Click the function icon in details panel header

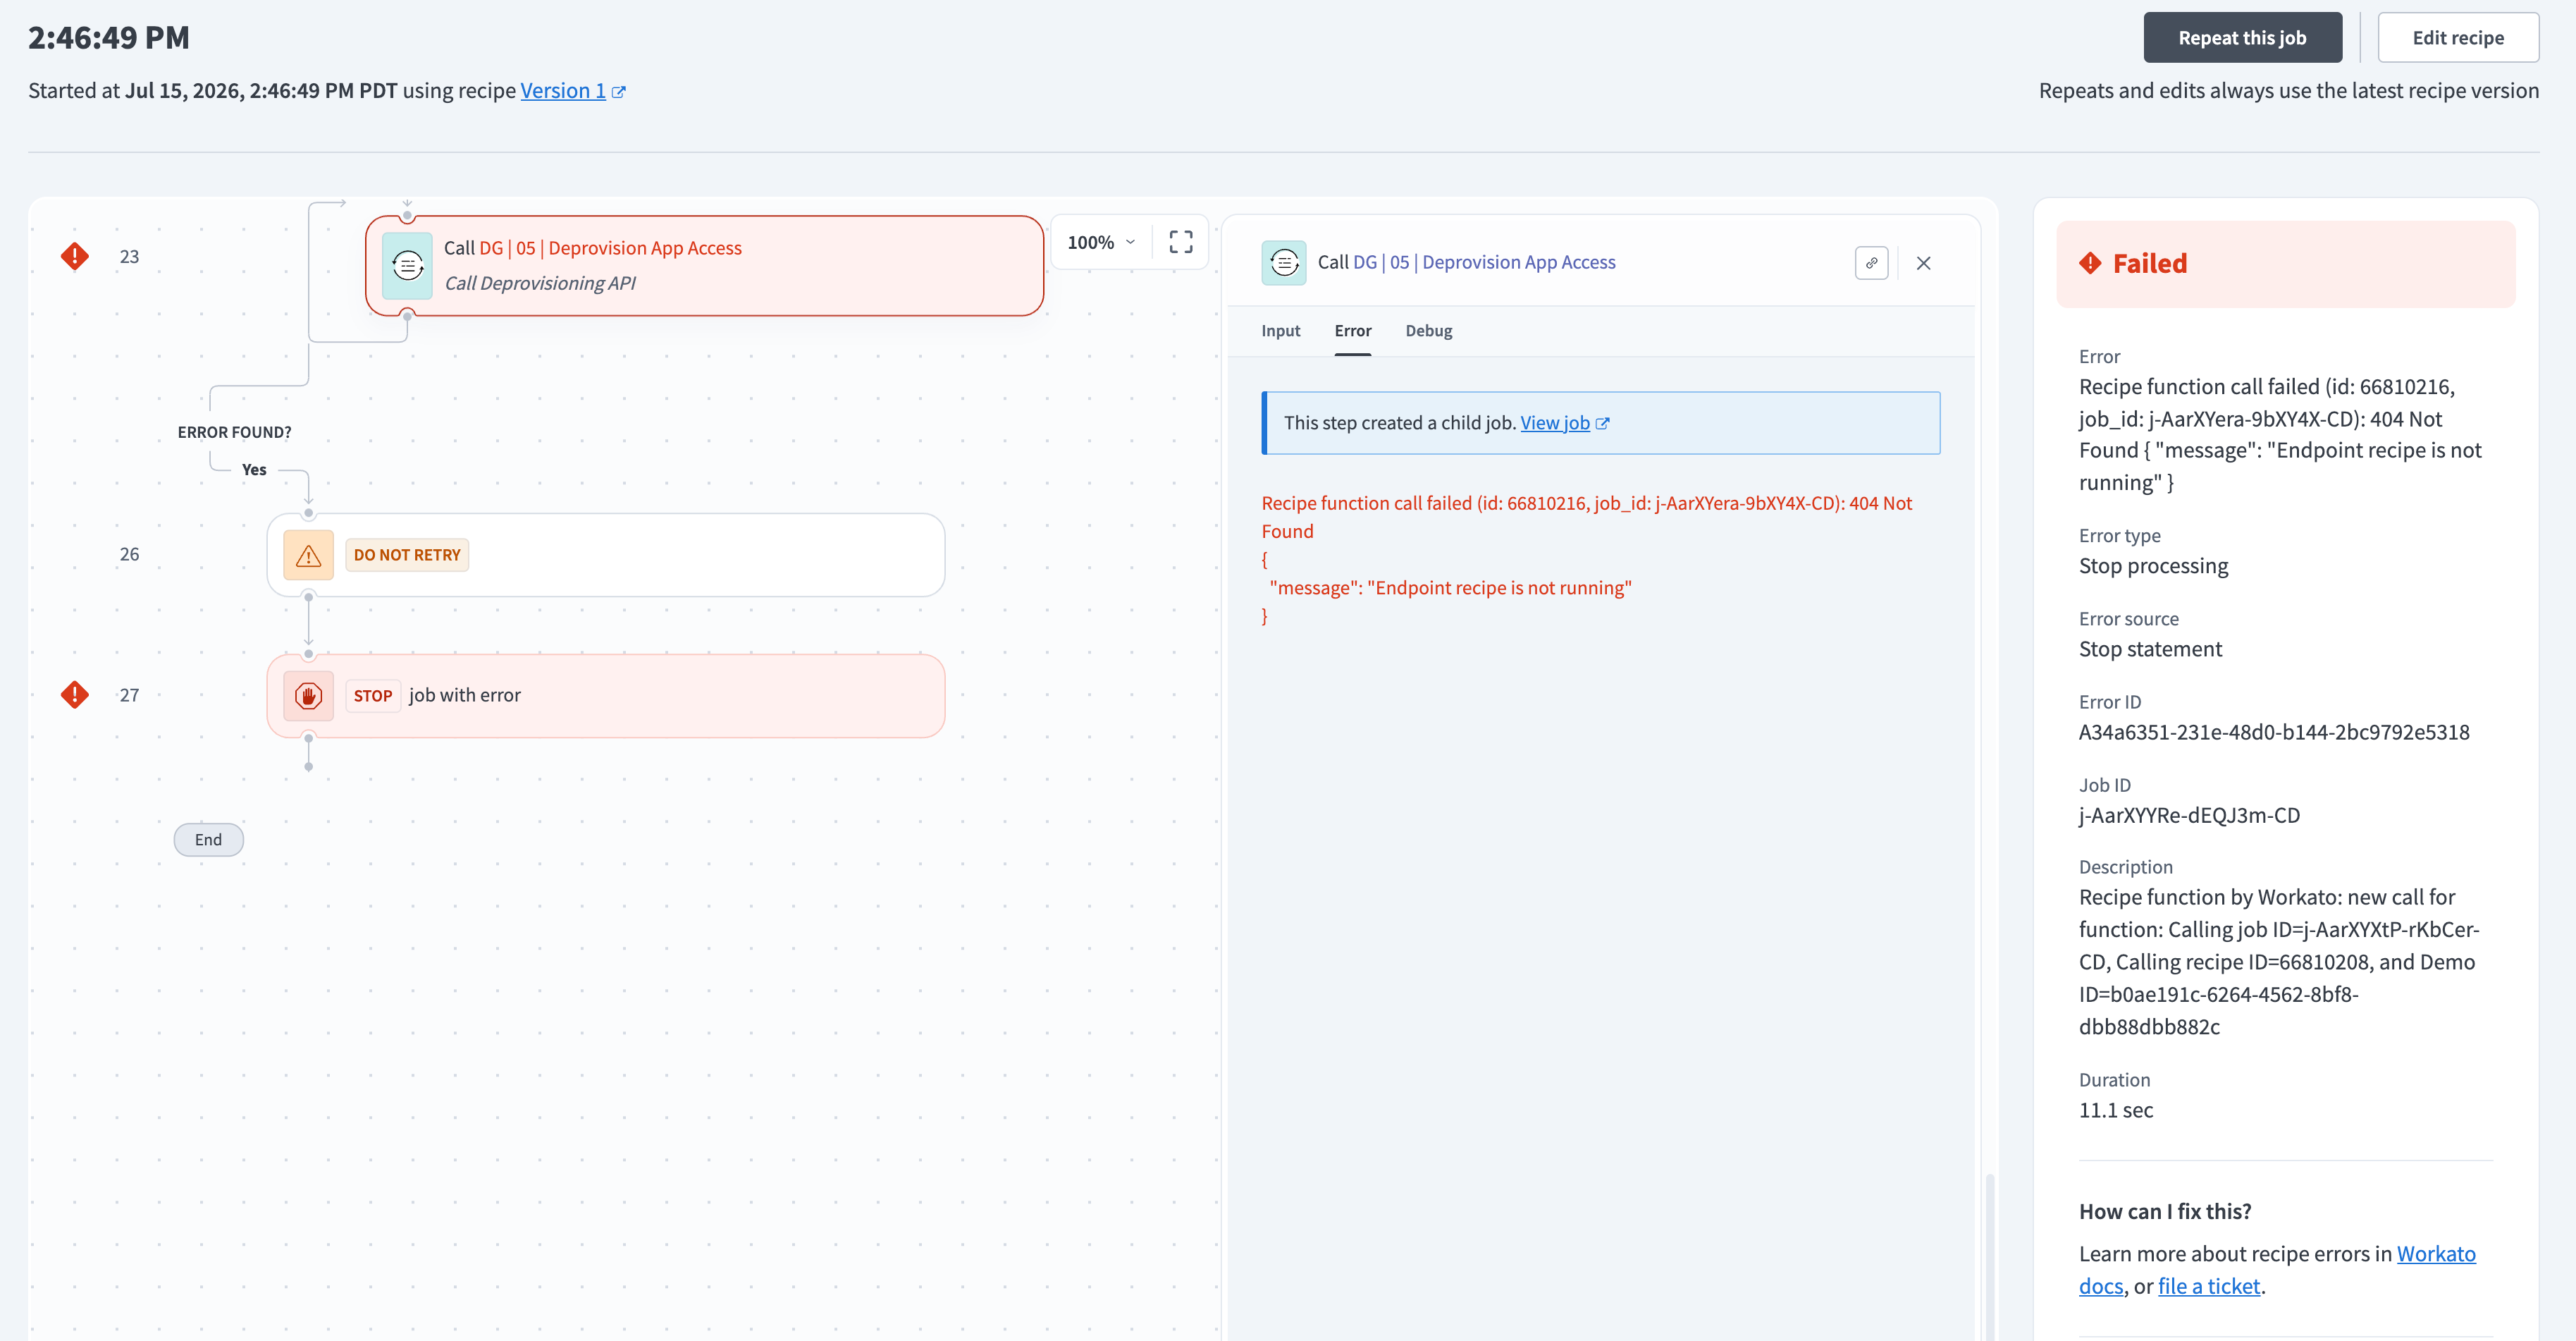(1283, 263)
